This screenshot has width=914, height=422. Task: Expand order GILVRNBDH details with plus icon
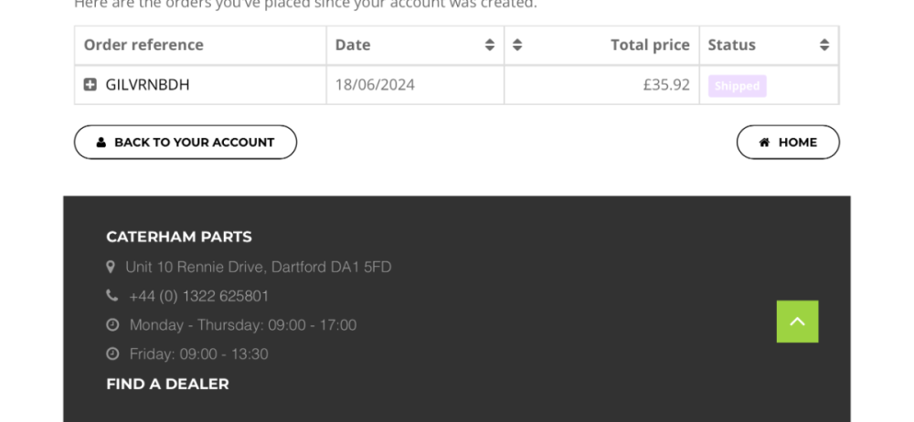[90, 85]
